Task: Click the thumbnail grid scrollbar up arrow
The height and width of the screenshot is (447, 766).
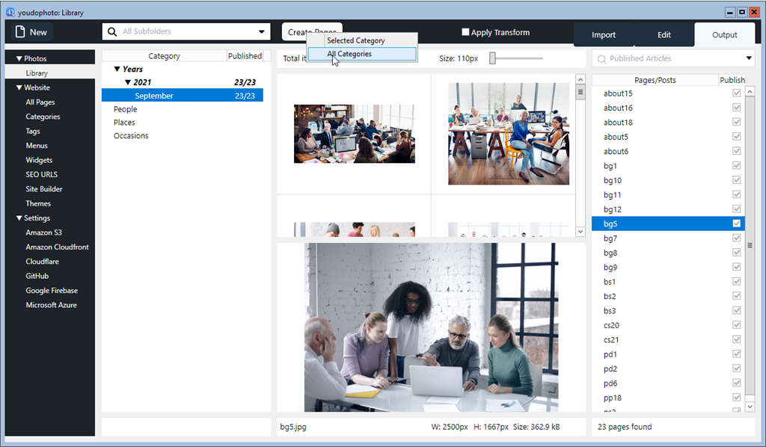Action: 580,79
